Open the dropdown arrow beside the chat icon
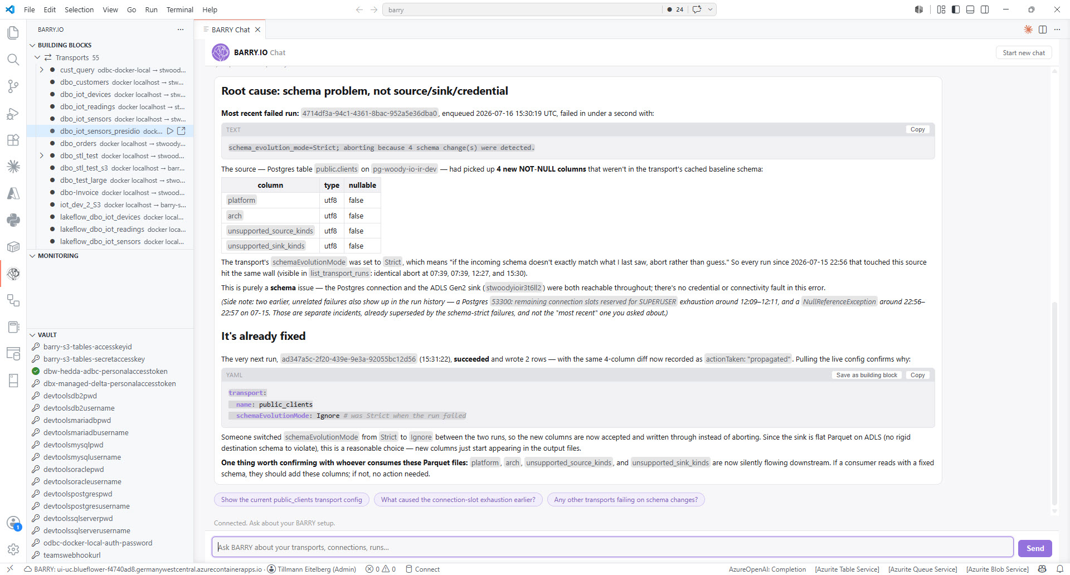This screenshot has height=575, width=1070. coord(710,9)
